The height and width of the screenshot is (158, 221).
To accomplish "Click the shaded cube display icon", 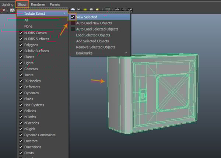I will point(73,10).
